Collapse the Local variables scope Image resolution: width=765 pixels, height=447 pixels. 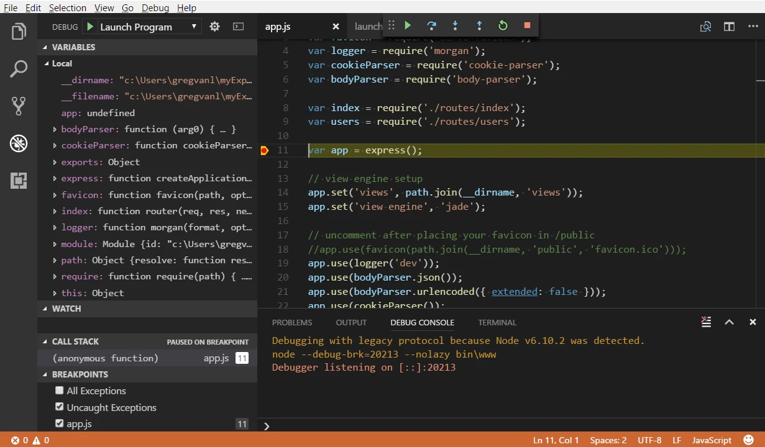(46, 63)
